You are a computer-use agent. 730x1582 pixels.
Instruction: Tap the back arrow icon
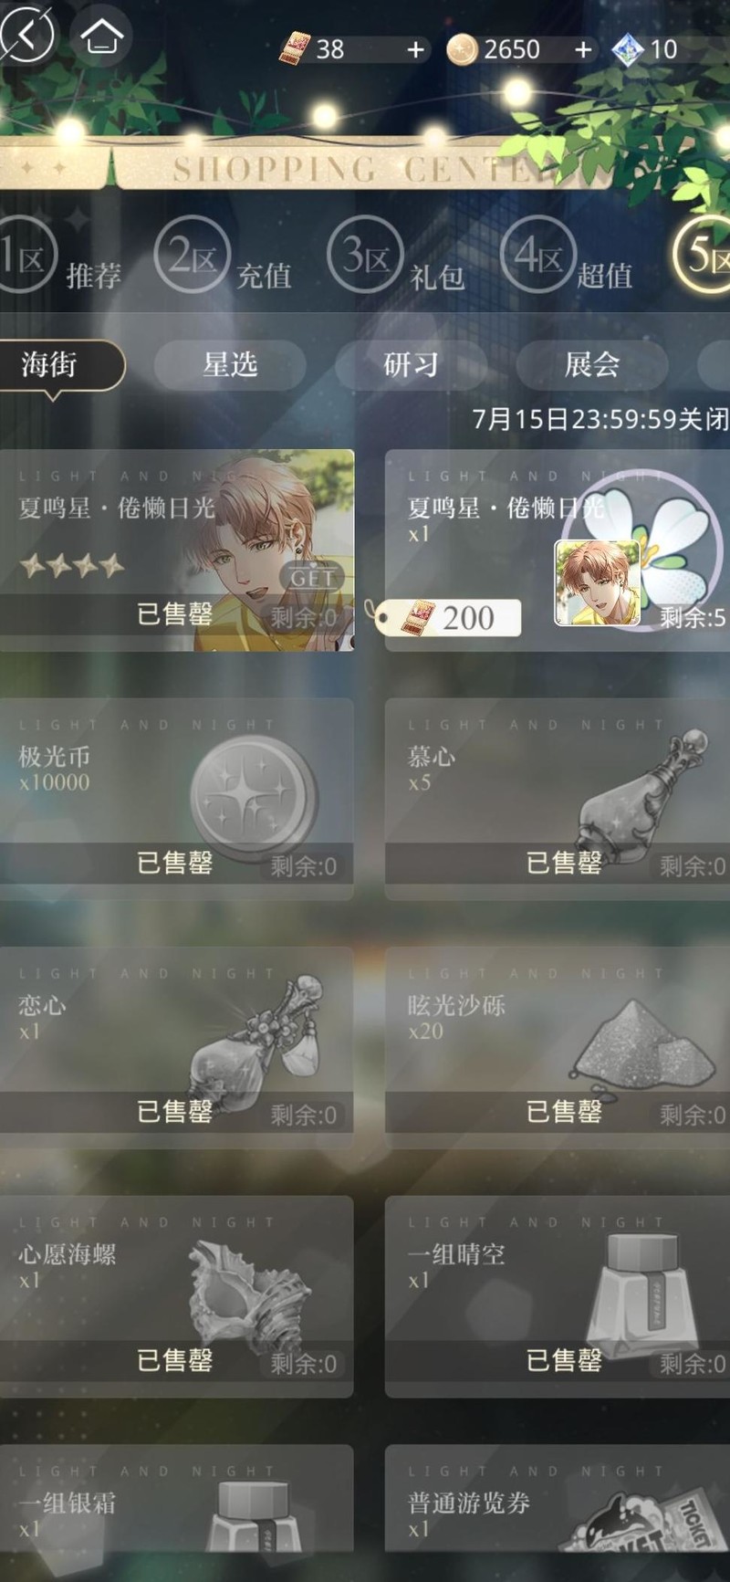pyautogui.click(x=26, y=35)
